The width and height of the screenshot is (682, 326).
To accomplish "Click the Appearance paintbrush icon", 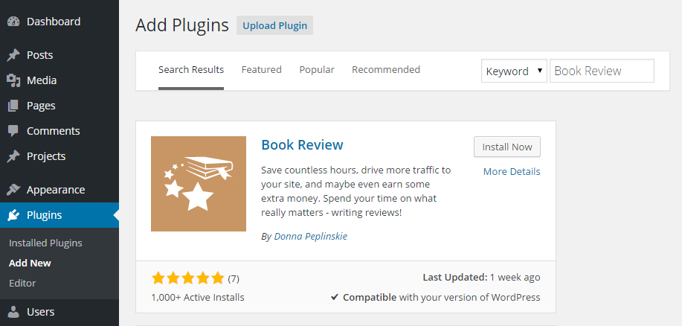I will tap(13, 190).
